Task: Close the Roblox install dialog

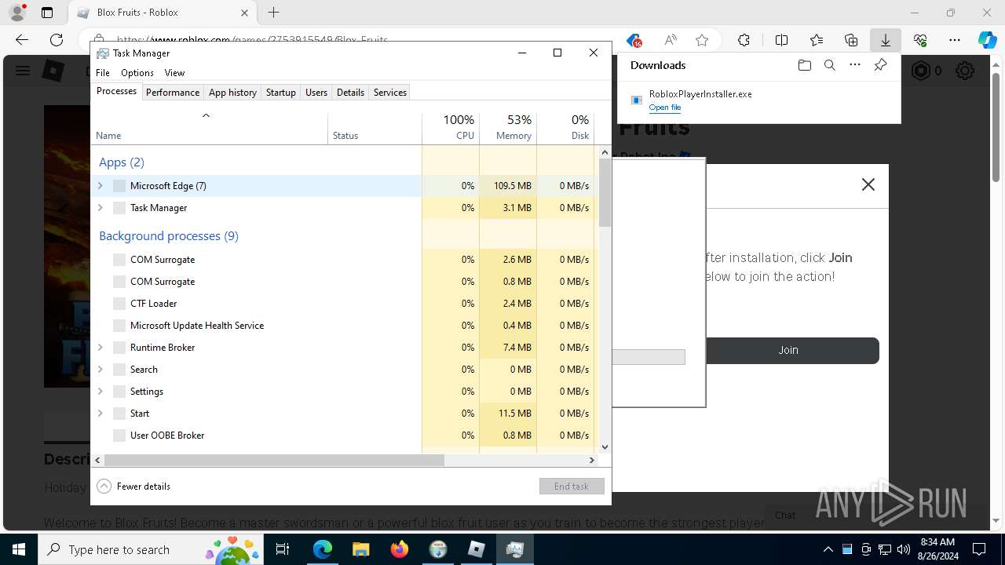Action: (868, 184)
